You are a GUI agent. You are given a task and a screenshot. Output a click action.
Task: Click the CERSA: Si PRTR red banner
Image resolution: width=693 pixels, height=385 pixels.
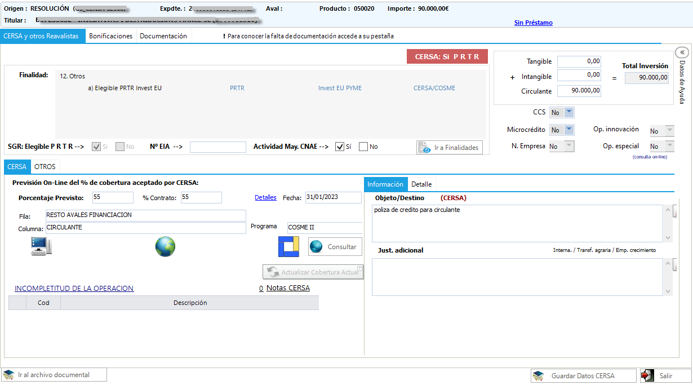click(447, 57)
